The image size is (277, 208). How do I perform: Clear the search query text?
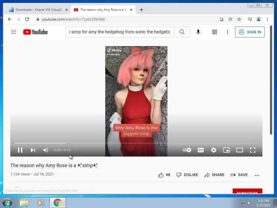click(169, 32)
